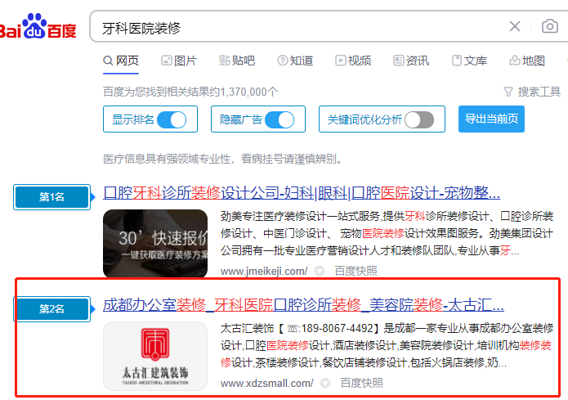Open second result 成都办公室装修 link
This screenshot has width=568, height=400.
[302, 306]
